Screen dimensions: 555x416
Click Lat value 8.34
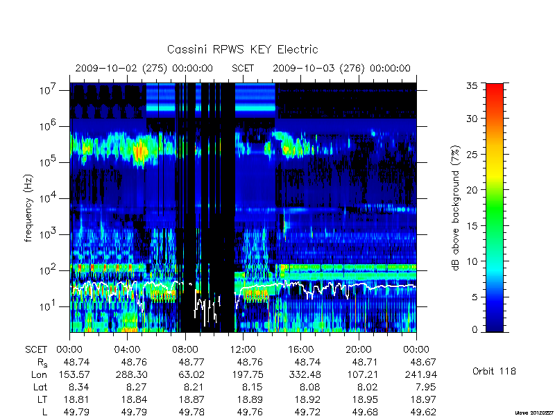pyautogui.click(x=78, y=387)
